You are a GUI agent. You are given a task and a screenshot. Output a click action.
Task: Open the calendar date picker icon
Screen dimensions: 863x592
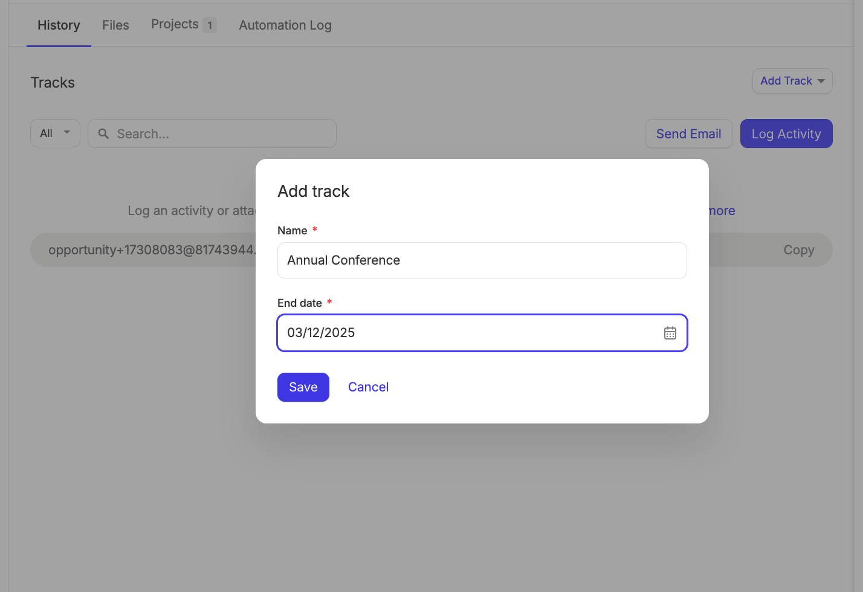pyautogui.click(x=670, y=333)
